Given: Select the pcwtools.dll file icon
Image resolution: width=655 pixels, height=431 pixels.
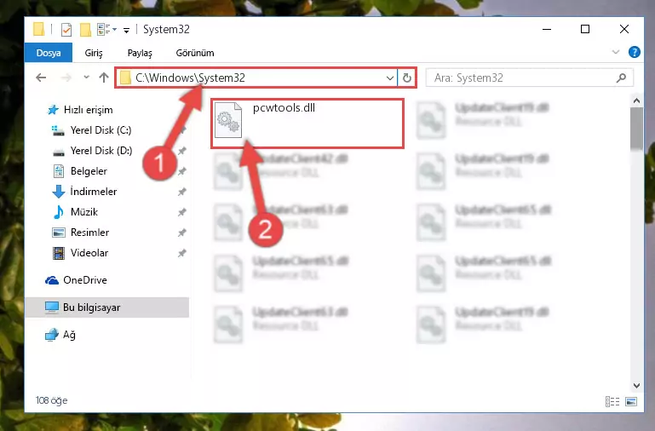Looking at the screenshot, I should 228,120.
